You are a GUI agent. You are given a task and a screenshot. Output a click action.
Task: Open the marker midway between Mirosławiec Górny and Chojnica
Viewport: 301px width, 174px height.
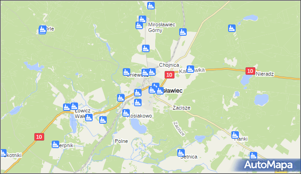coord(146,48)
